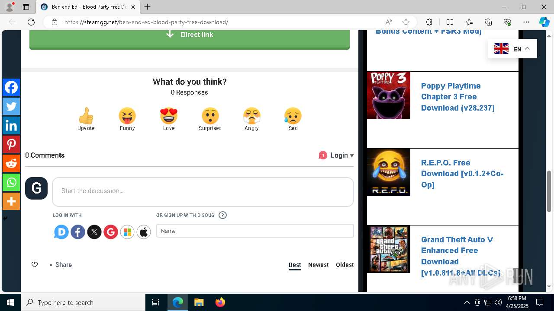
Task: Open Task View on the taskbar
Action: pyautogui.click(x=156, y=302)
